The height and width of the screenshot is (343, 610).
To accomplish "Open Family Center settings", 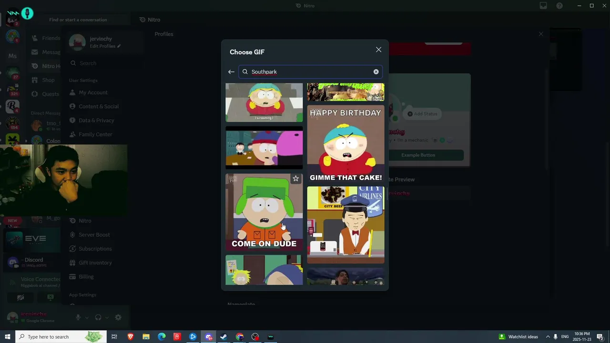I will (x=95, y=134).
